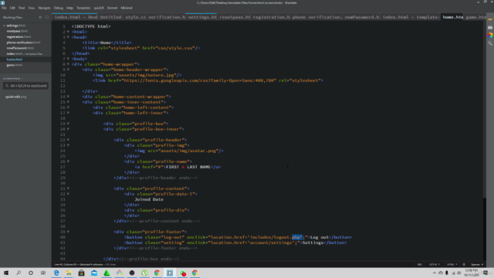Open Cortana circle on taskbar
Screen dimensions: 494x278
31,273
